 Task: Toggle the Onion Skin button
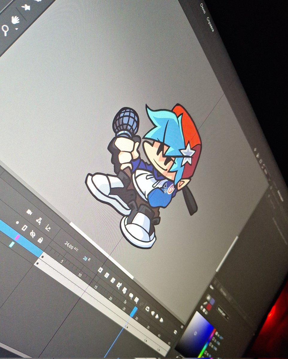point(131,296)
